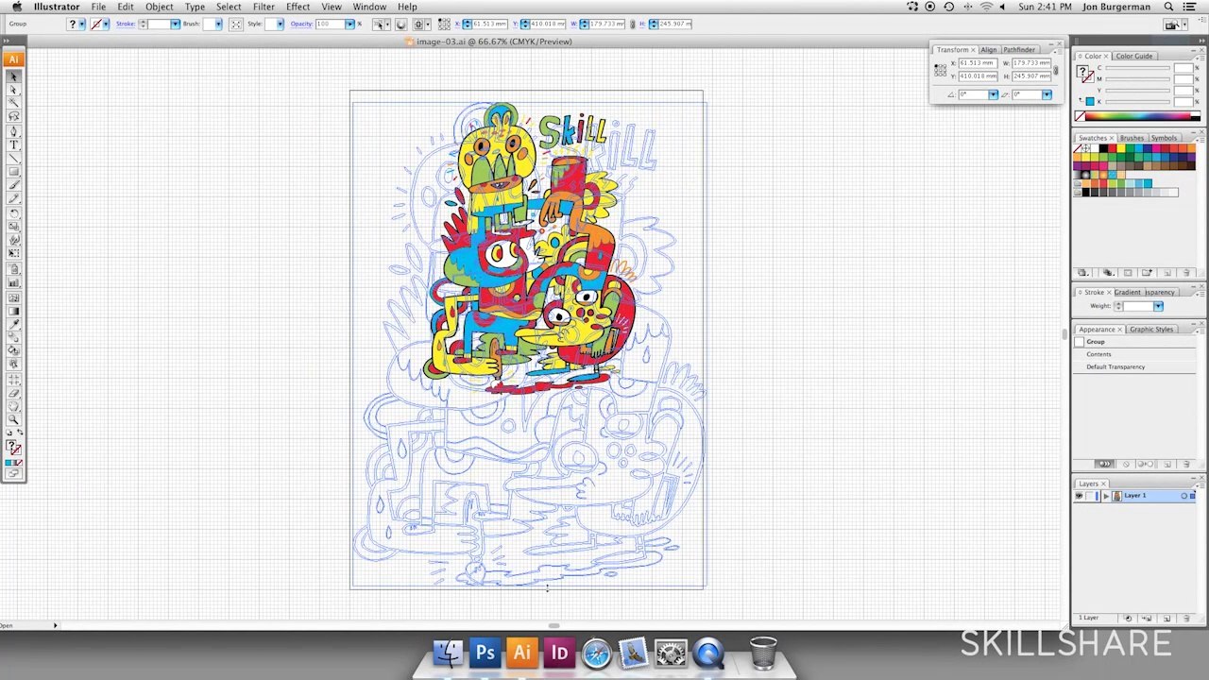Select the Zoom magnifier tool
The height and width of the screenshot is (680, 1209).
click(13, 419)
